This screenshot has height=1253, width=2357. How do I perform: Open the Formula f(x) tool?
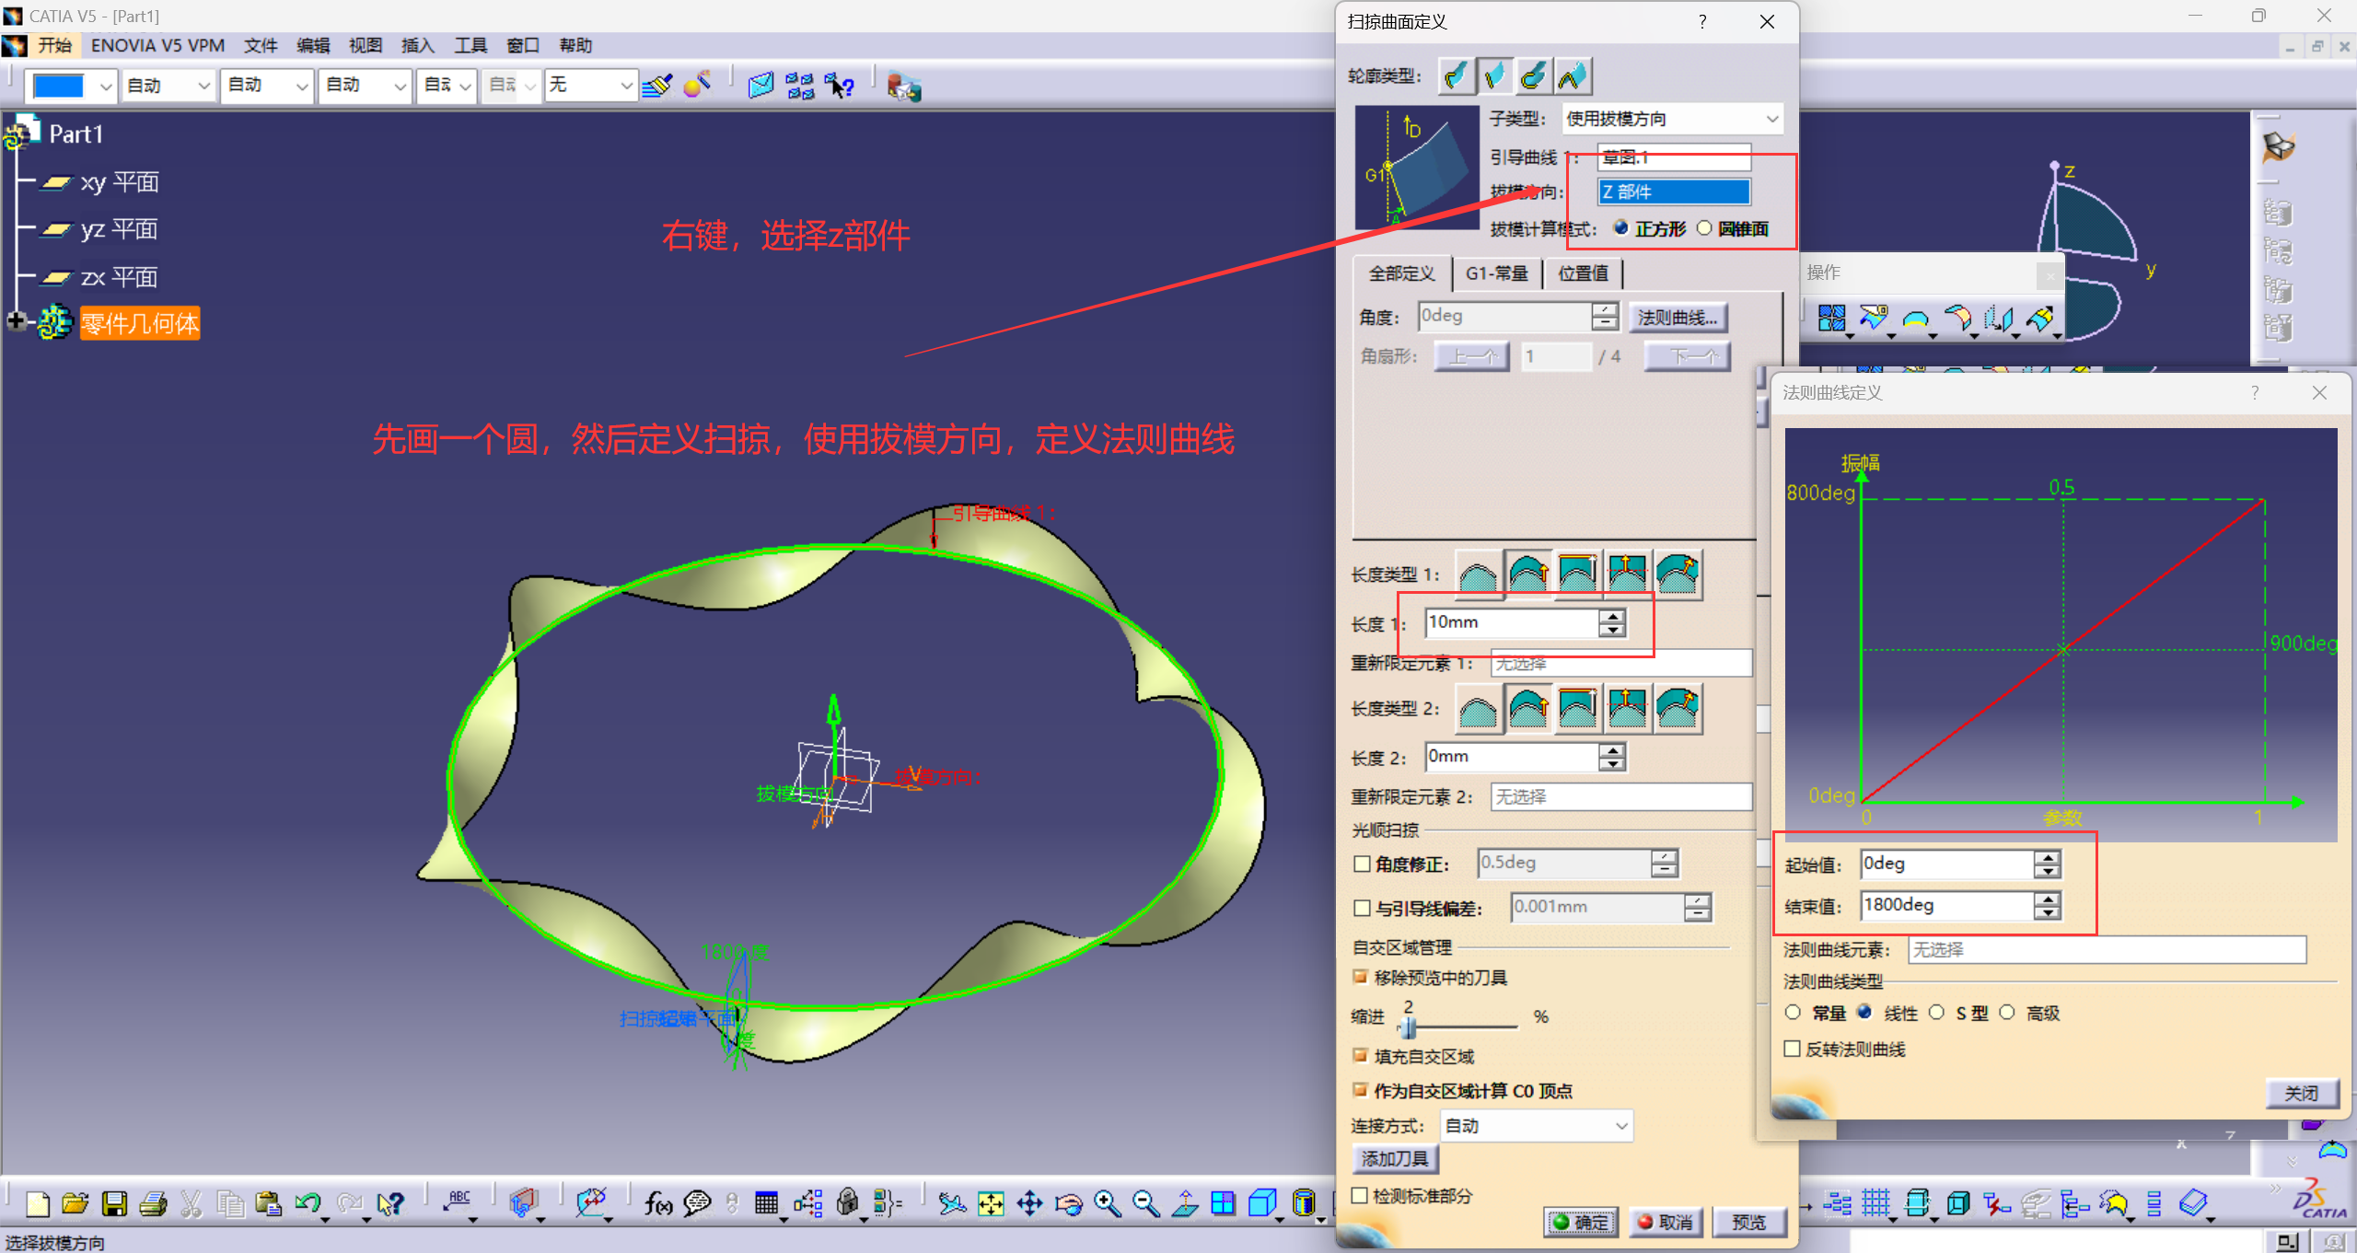[x=657, y=1203]
